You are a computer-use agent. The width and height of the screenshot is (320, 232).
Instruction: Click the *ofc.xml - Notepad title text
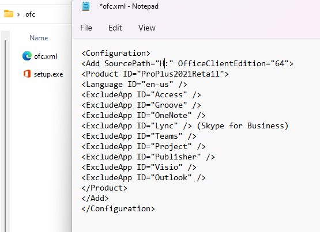(129, 6)
